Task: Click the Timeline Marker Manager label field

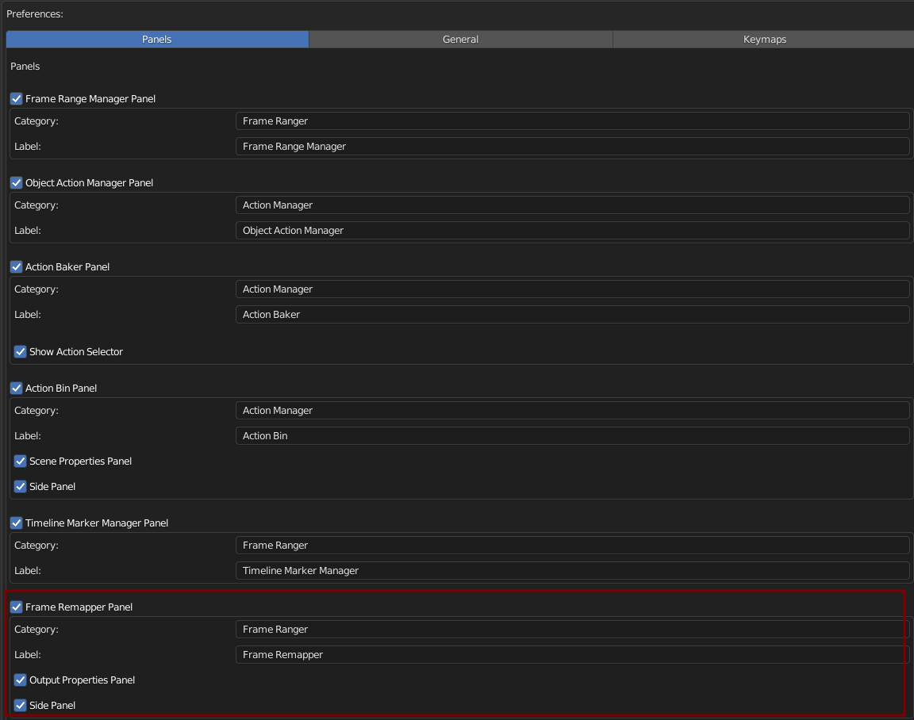Action: pyautogui.click(x=572, y=571)
